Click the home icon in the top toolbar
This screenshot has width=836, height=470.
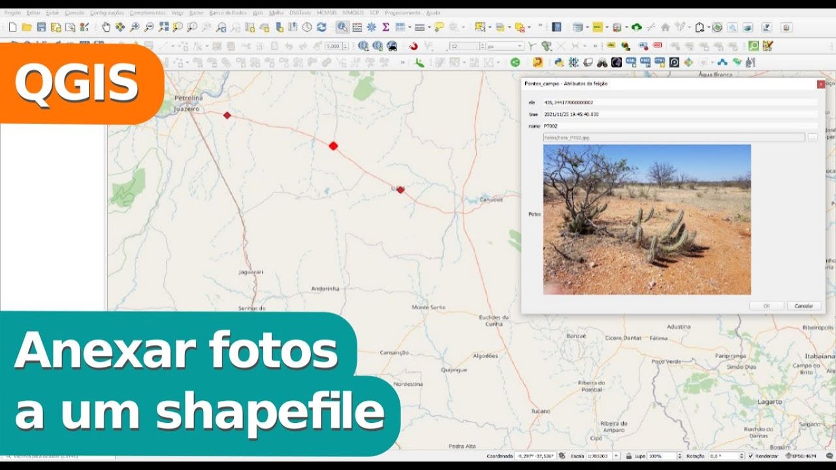pos(665,27)
